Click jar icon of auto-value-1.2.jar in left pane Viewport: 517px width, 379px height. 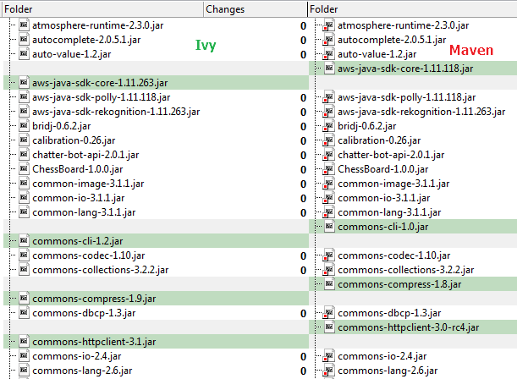(x=24, y=53)
